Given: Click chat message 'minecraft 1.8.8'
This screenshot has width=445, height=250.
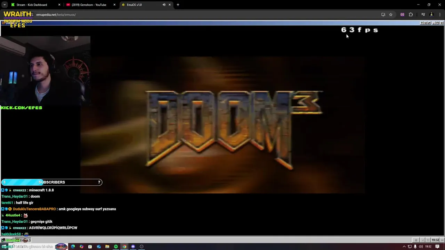Looking at the screenshot, I should pyautogui.click(x=41, y=190).
